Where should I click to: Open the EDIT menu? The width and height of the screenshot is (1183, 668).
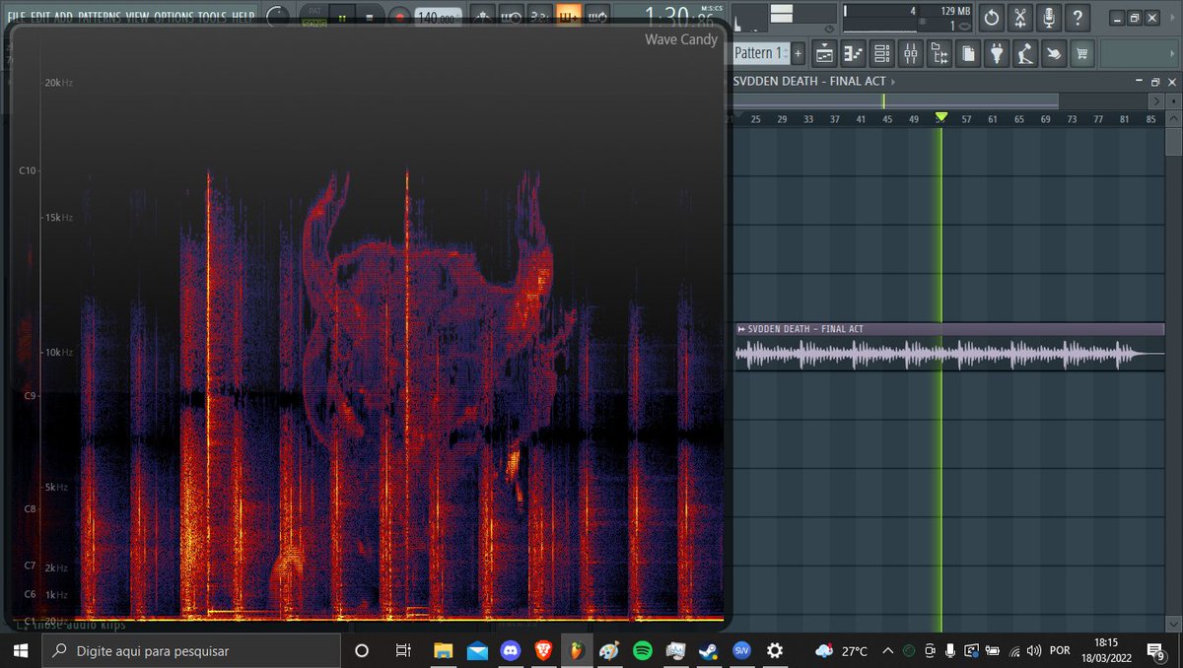click(41, 17)
